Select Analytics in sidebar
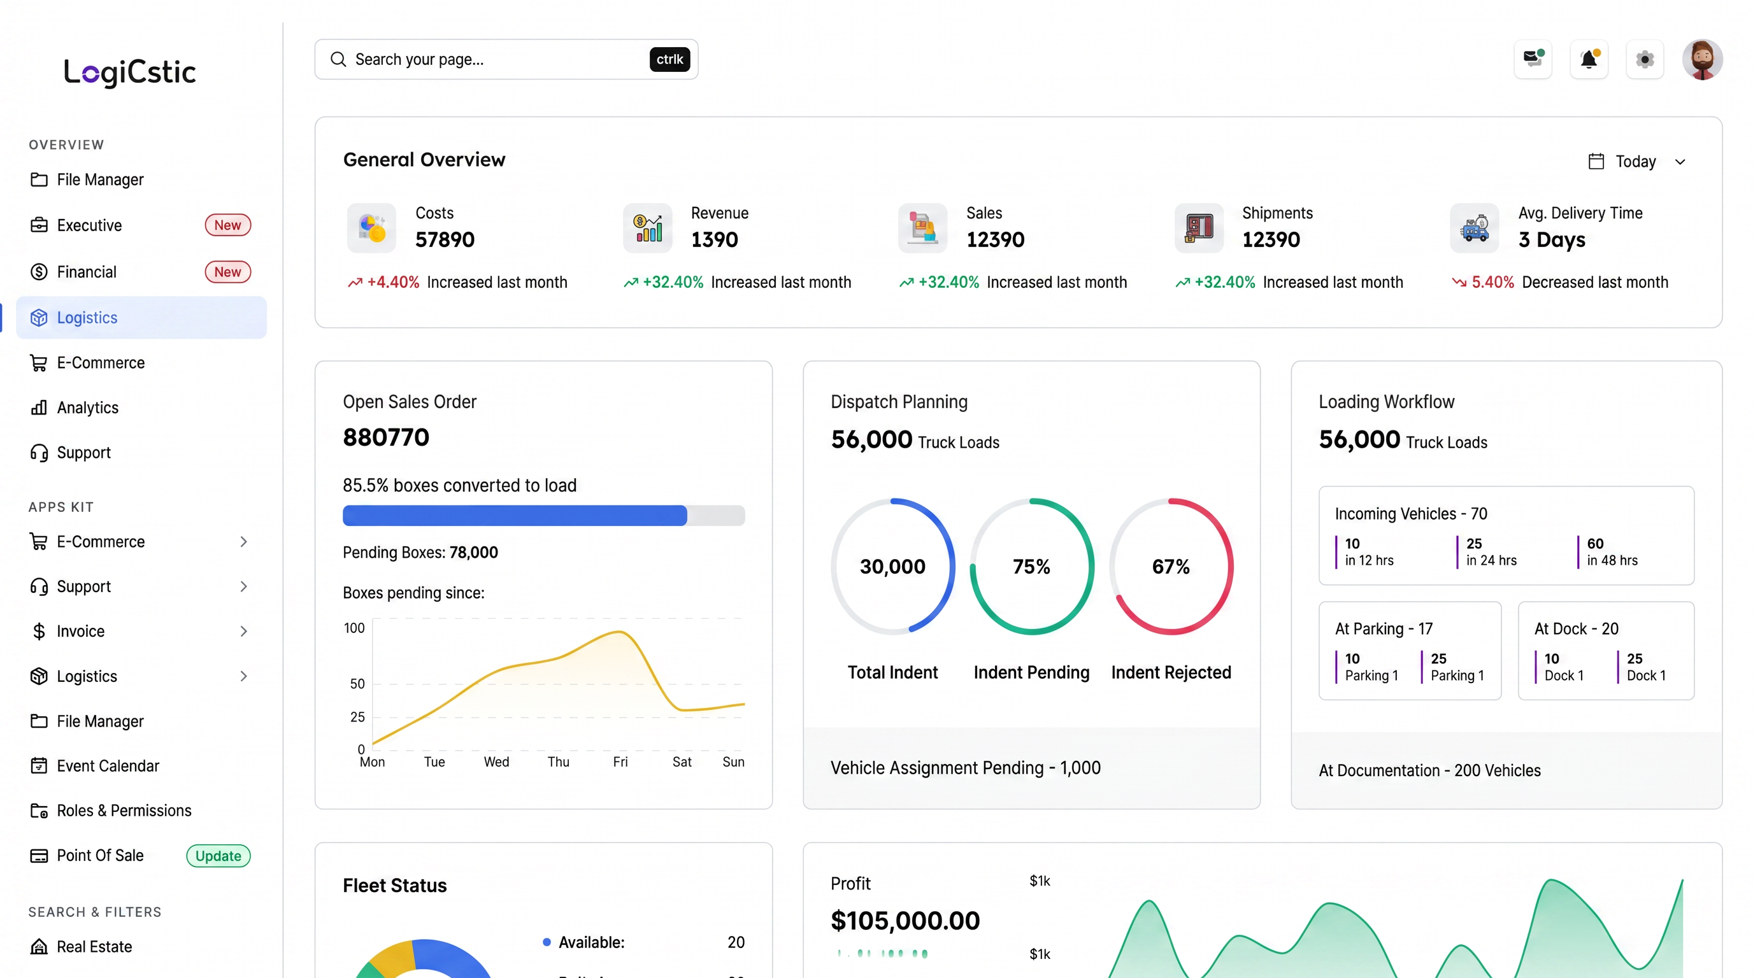Screen dimensions: 1753x978 [141, 407]
